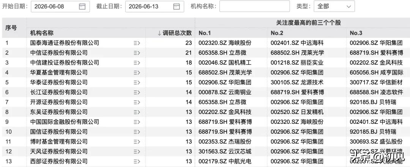Select 中信证券股份有限公司 institution name

click(x=59, y=53)
